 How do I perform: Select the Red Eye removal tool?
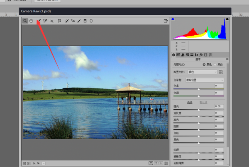tap(73, 21)
